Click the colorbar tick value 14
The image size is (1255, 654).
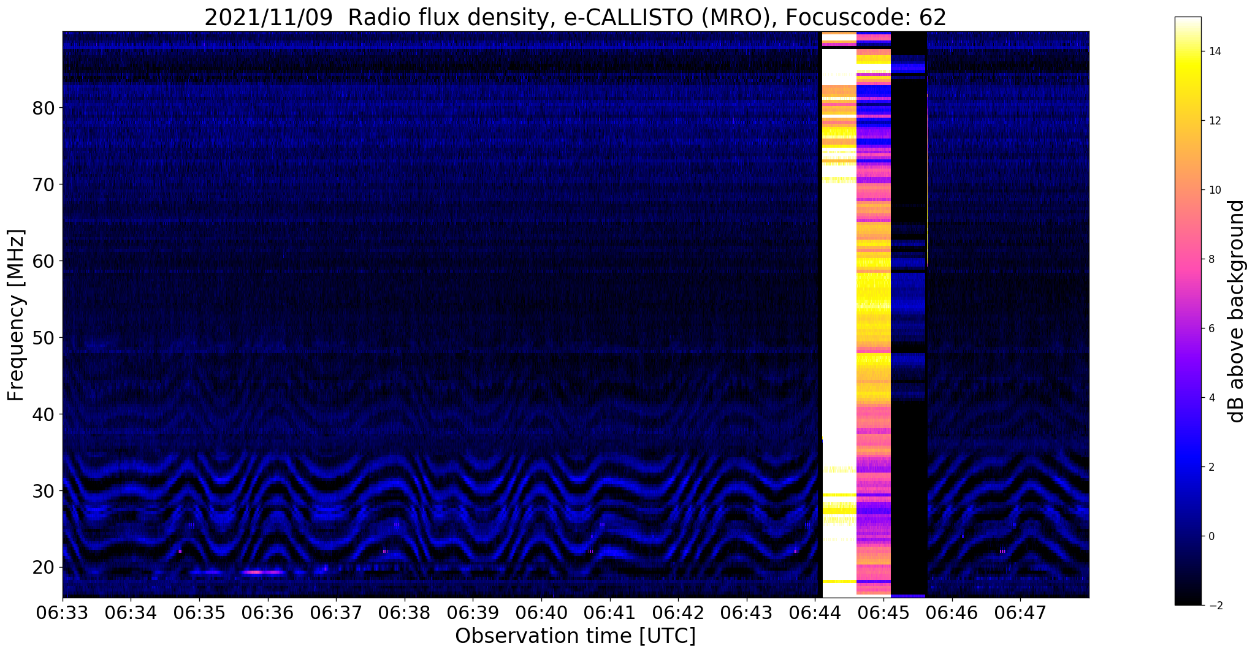coord(1214,51)
